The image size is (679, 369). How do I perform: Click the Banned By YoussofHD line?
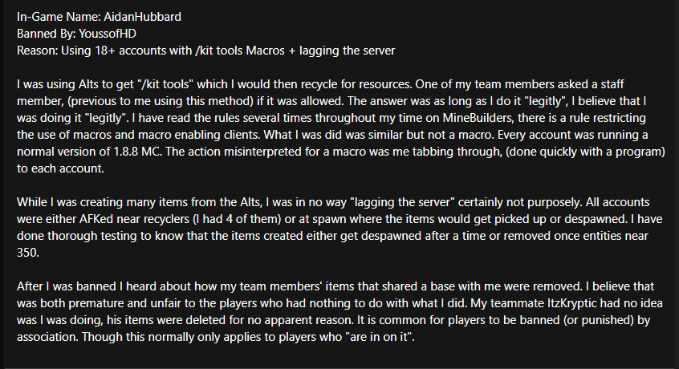[76, 34]
